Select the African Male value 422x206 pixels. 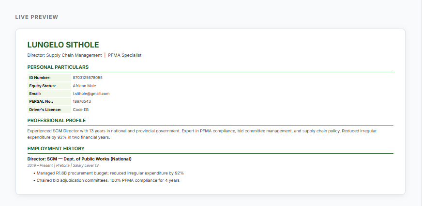click(x=85, y=86)
